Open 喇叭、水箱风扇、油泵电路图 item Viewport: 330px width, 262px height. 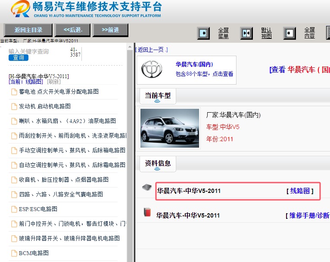67,121
